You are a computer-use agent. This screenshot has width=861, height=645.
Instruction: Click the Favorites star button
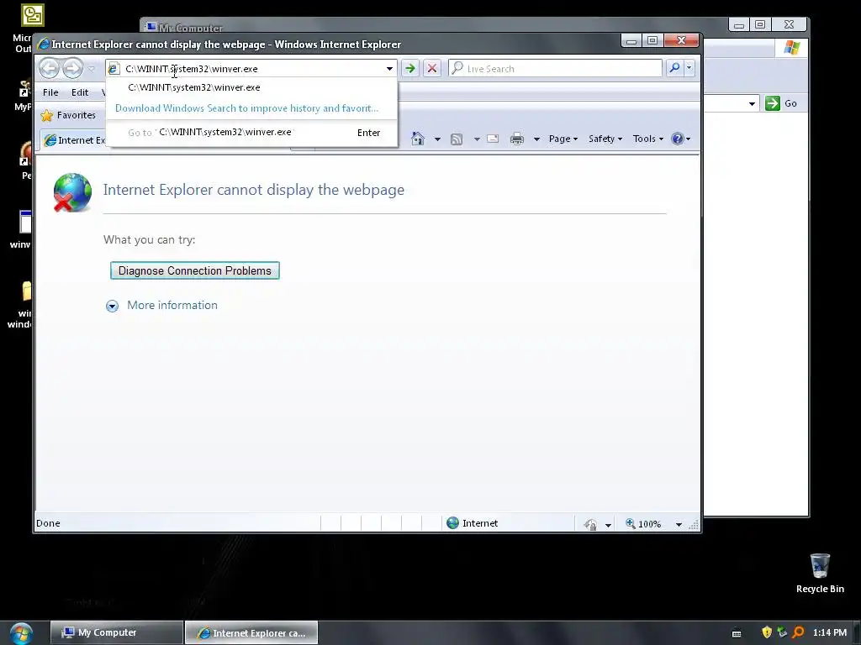click(69, 115)
